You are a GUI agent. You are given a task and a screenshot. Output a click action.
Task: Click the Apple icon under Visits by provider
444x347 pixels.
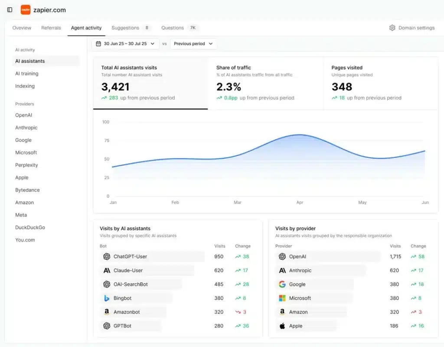pos(282,326)
